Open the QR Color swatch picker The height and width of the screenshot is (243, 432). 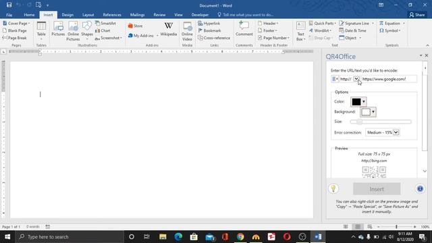click(358, 102)
